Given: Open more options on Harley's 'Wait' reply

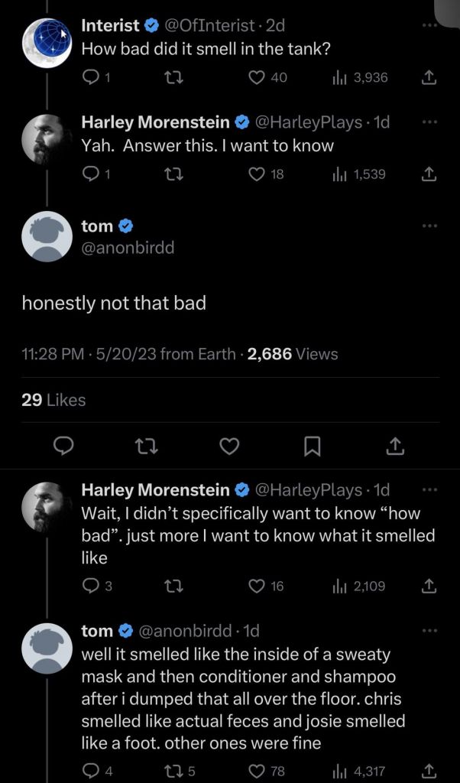Looking at the screenshot, I should pos(429,490).
